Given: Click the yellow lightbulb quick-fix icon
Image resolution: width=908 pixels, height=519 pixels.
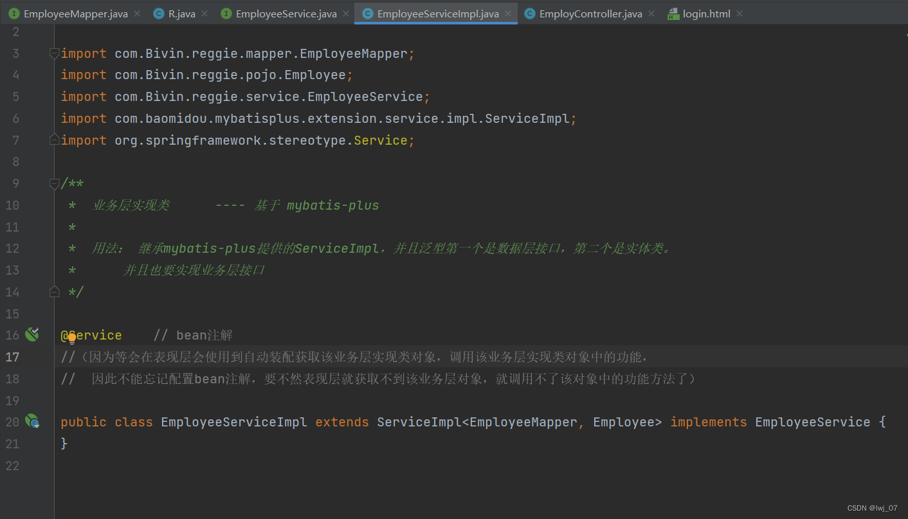Looking at the screenshot, I should pos(72,338).
